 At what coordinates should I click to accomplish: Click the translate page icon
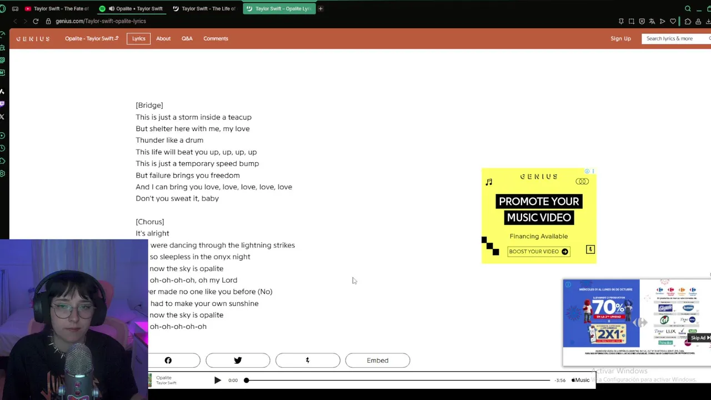click(652, 21)
